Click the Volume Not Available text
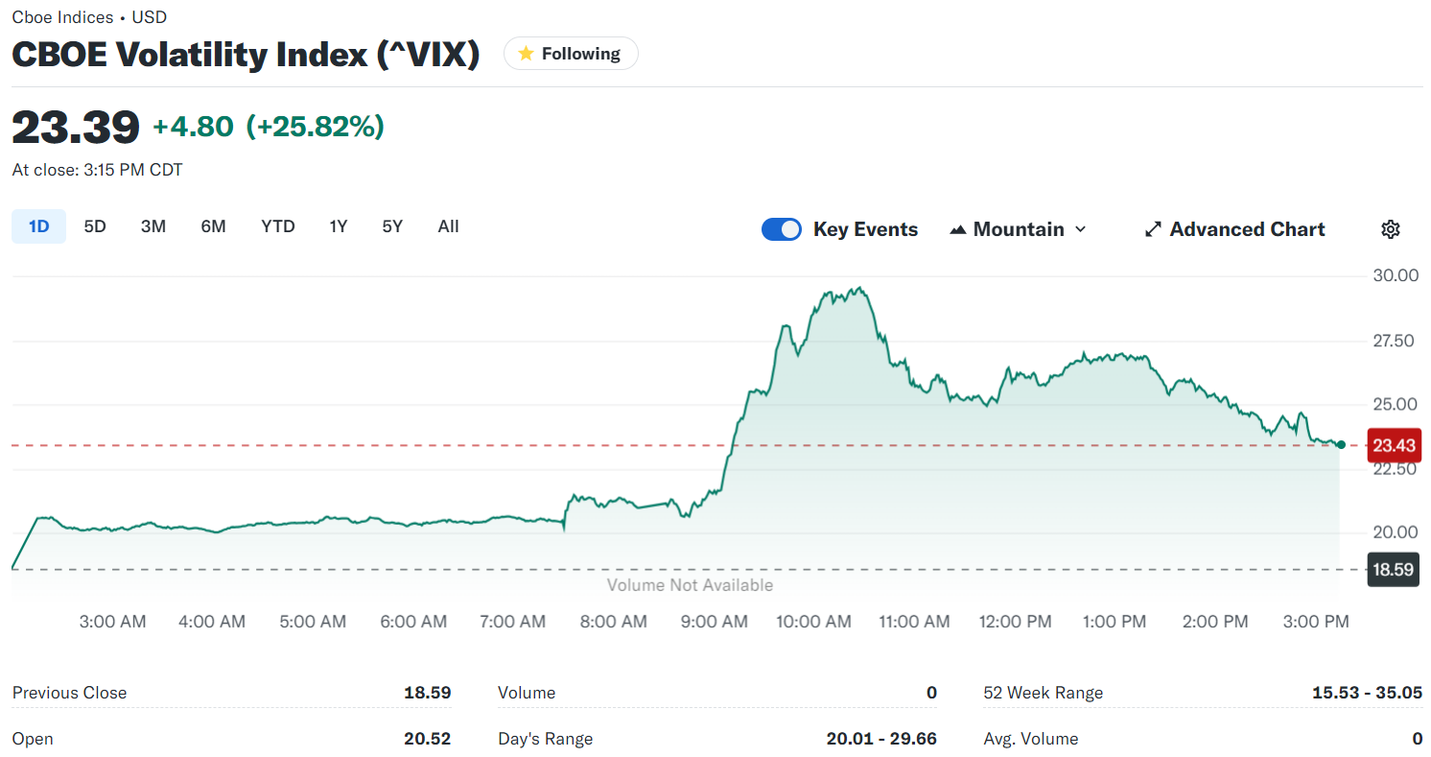This screenshot has height=757, width=1431. coord(690,585)
